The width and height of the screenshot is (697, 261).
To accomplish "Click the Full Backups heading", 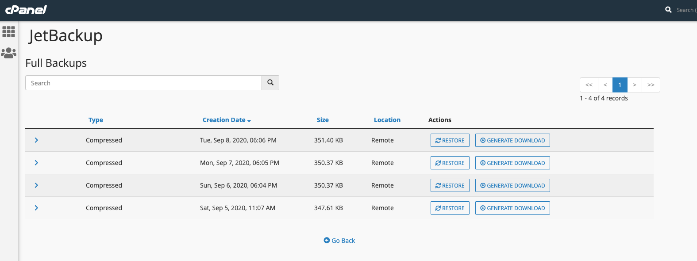I will [x=56, y=63].
